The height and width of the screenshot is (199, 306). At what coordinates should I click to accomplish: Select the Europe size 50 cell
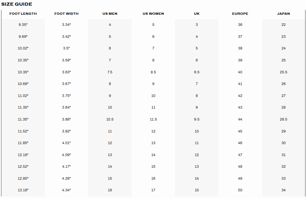(x=240, y=190)
